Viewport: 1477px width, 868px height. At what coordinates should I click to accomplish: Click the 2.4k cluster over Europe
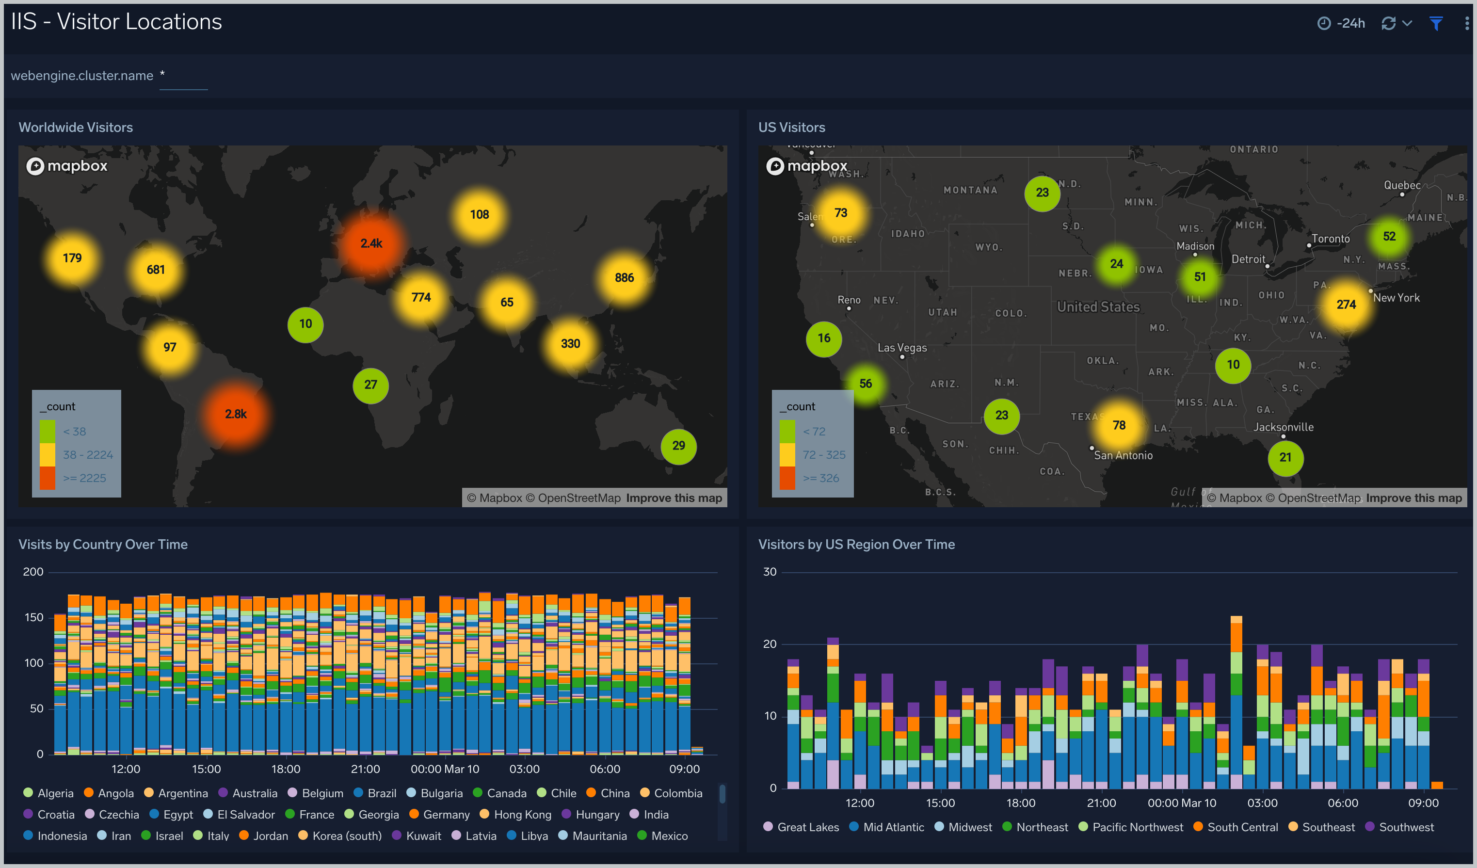(x=371, y=243)
